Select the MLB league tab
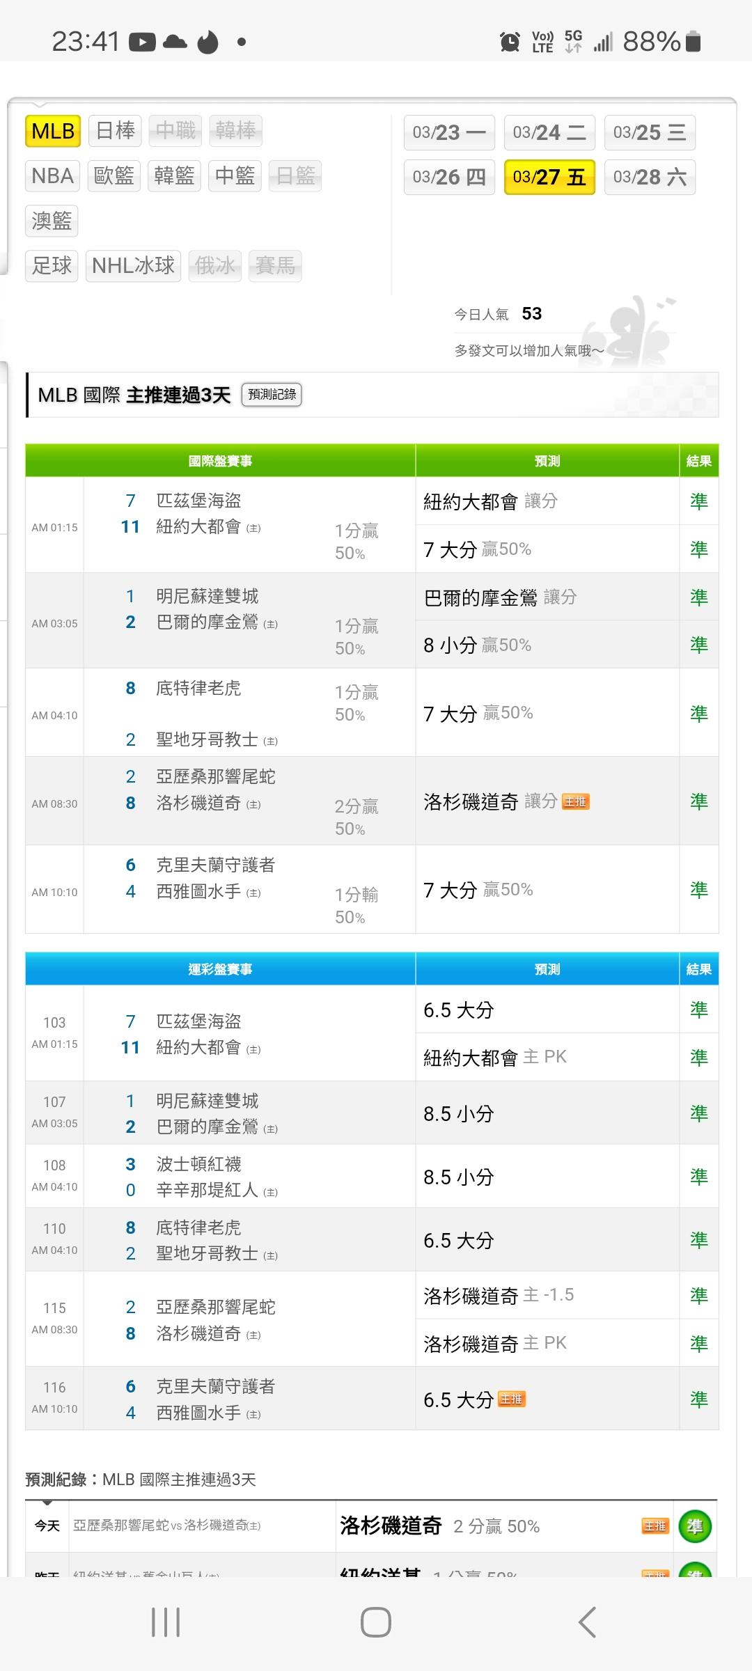The width and height of the screenshot is (752, 1671). 53,131
